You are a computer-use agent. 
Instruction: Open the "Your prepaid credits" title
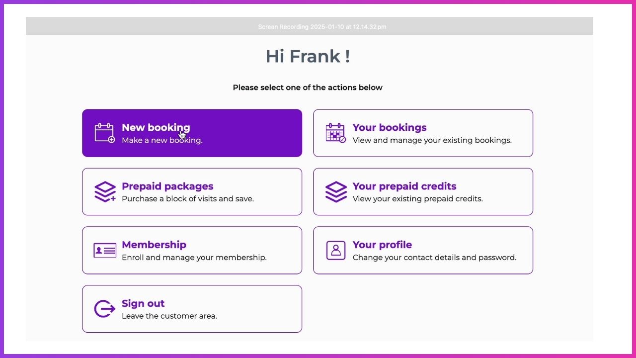pyautogui.click(x=404, y=186)
